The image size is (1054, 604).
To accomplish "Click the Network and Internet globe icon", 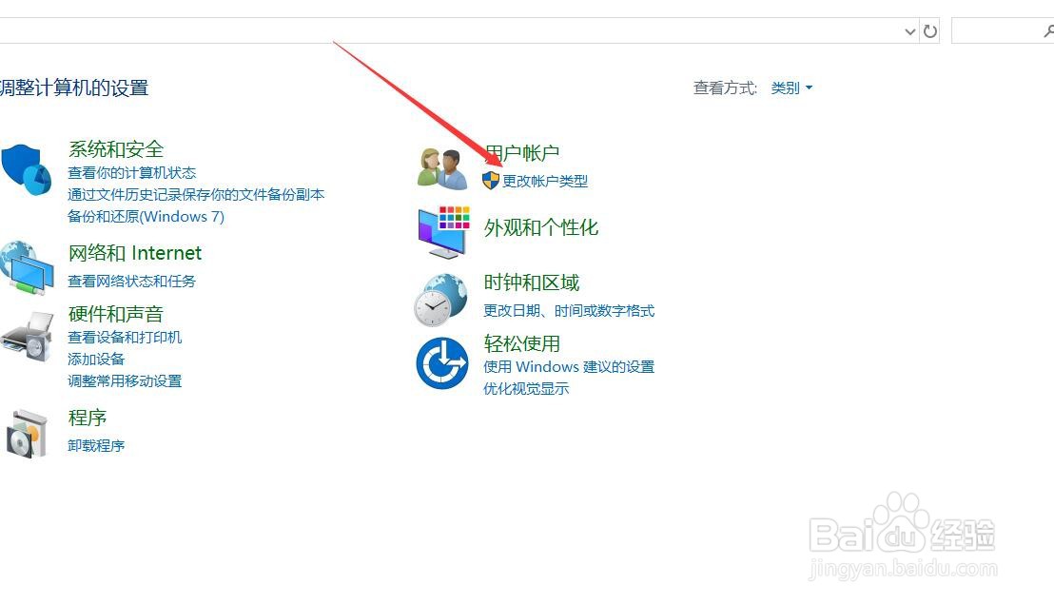I will (x=27, y=268).
